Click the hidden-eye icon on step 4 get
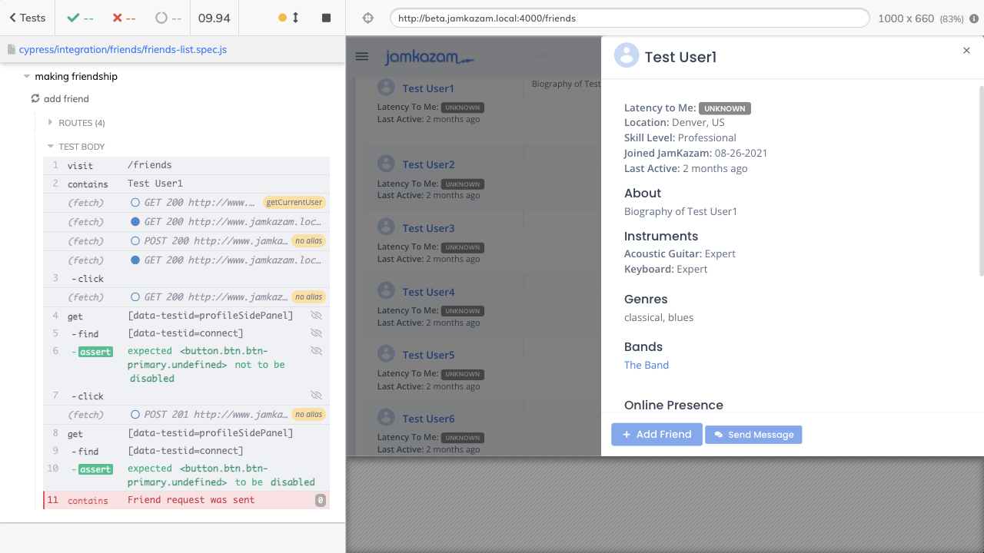 pos(316,316)
